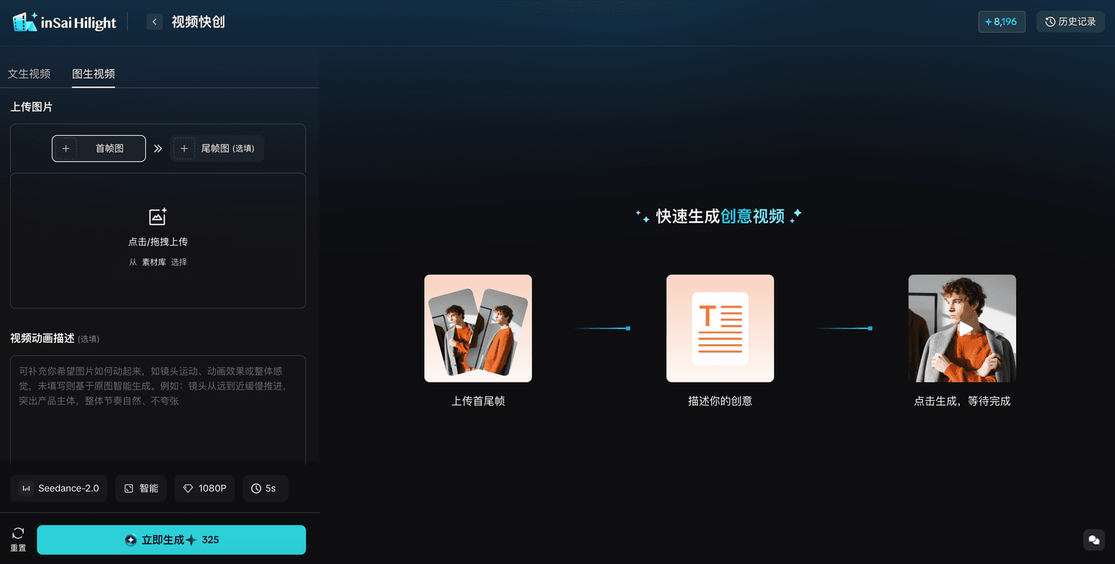
Task: Switch to the 文生视频 tab
Action: click(x=29, y=74)
